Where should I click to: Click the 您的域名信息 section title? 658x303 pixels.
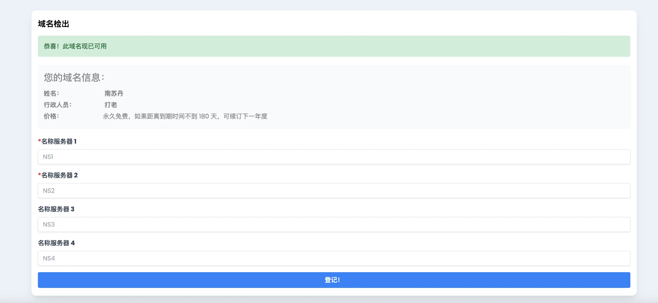(74, 77)
